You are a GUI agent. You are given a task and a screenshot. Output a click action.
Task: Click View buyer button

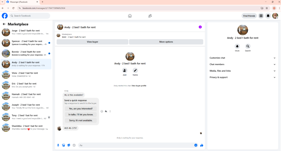coord(92,42)
